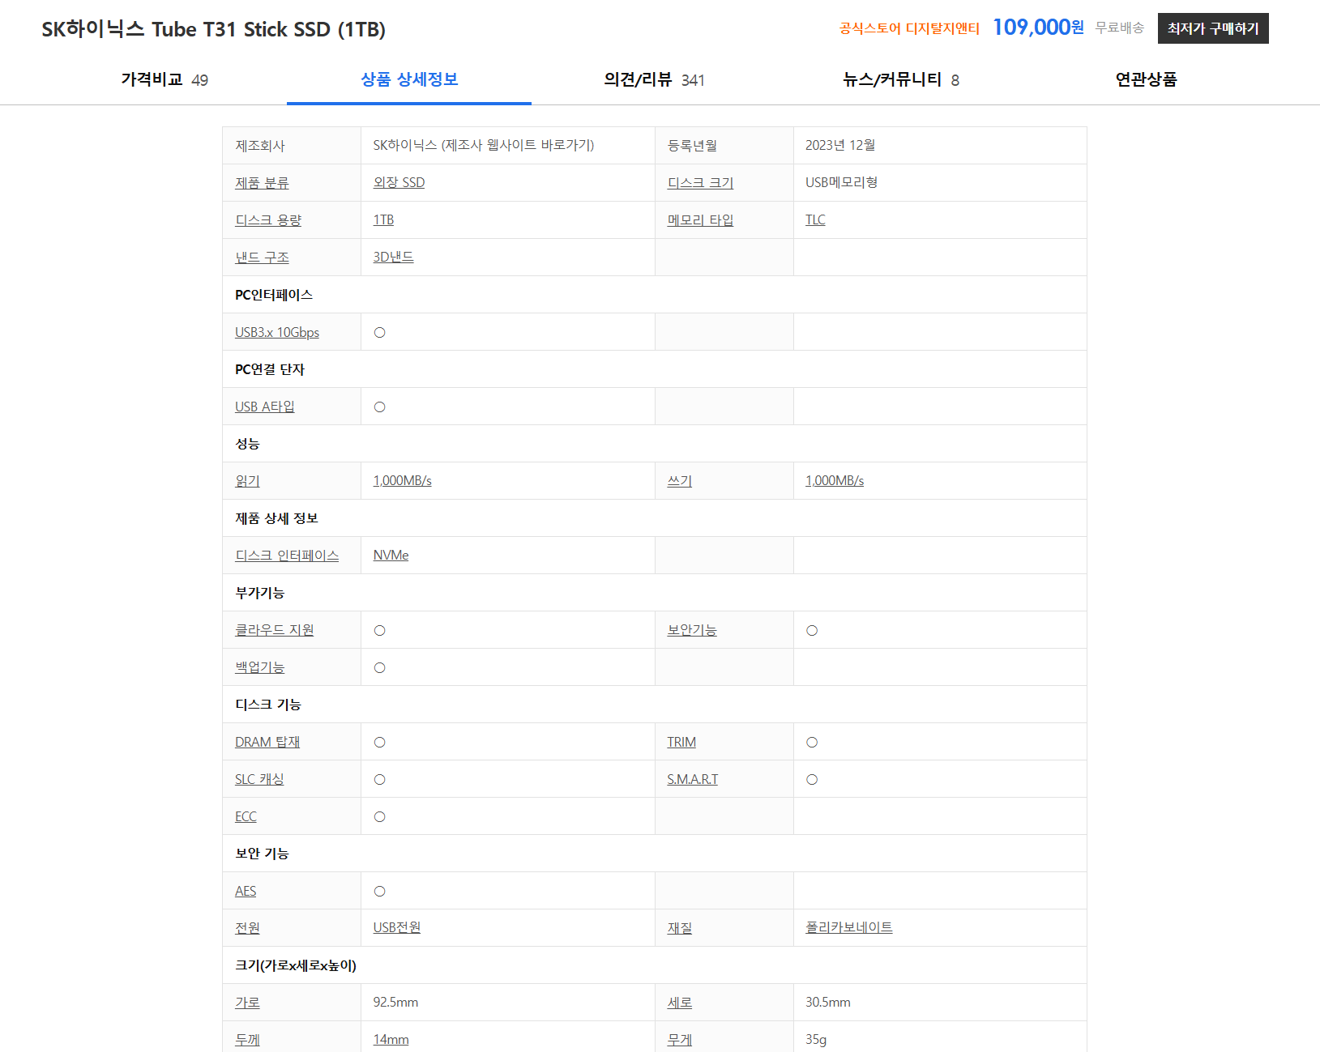The image size is (1320, 1052).
Task: Open the 쓰기 term link
Action: pyautogui.click(x=679, y=481)
